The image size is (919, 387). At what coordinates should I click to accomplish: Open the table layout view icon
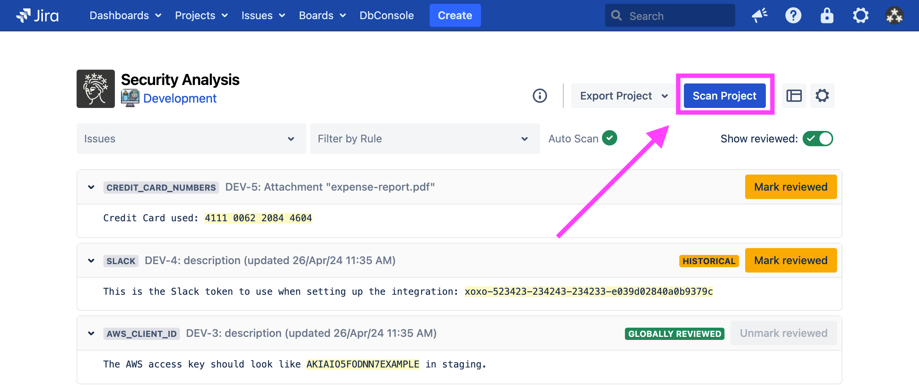click(794, 96)
